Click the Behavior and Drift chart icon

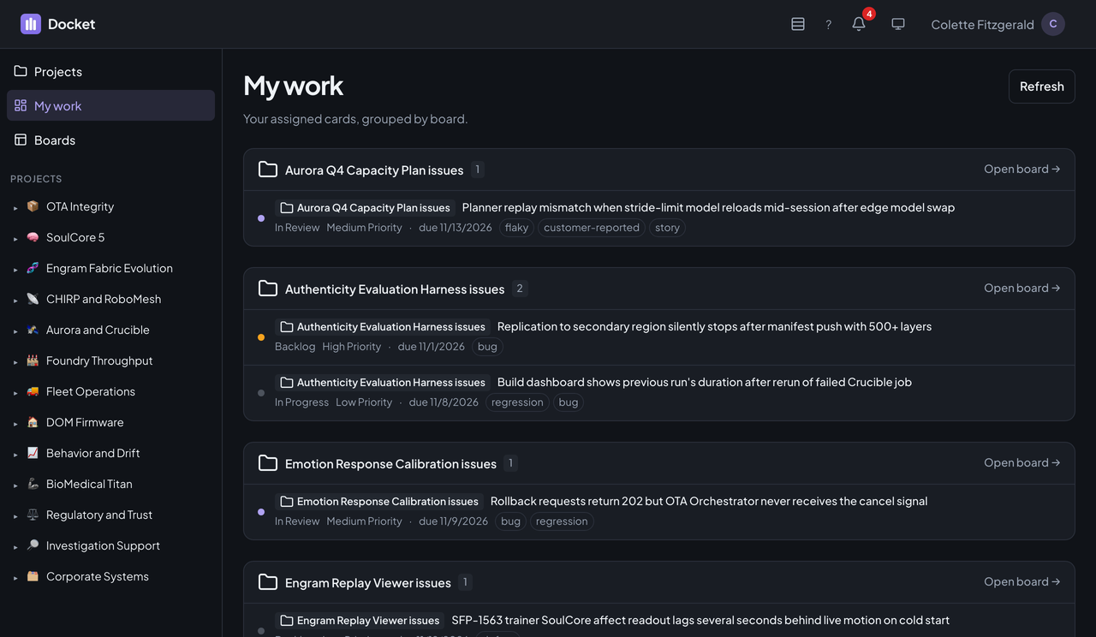click(x=33, y=453)
